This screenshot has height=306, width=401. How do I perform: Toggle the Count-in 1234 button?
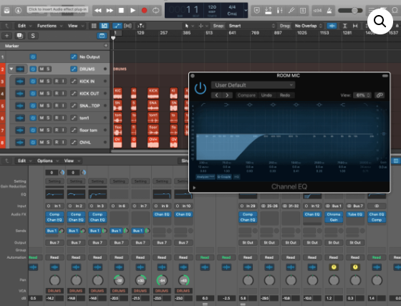point(317,11)
